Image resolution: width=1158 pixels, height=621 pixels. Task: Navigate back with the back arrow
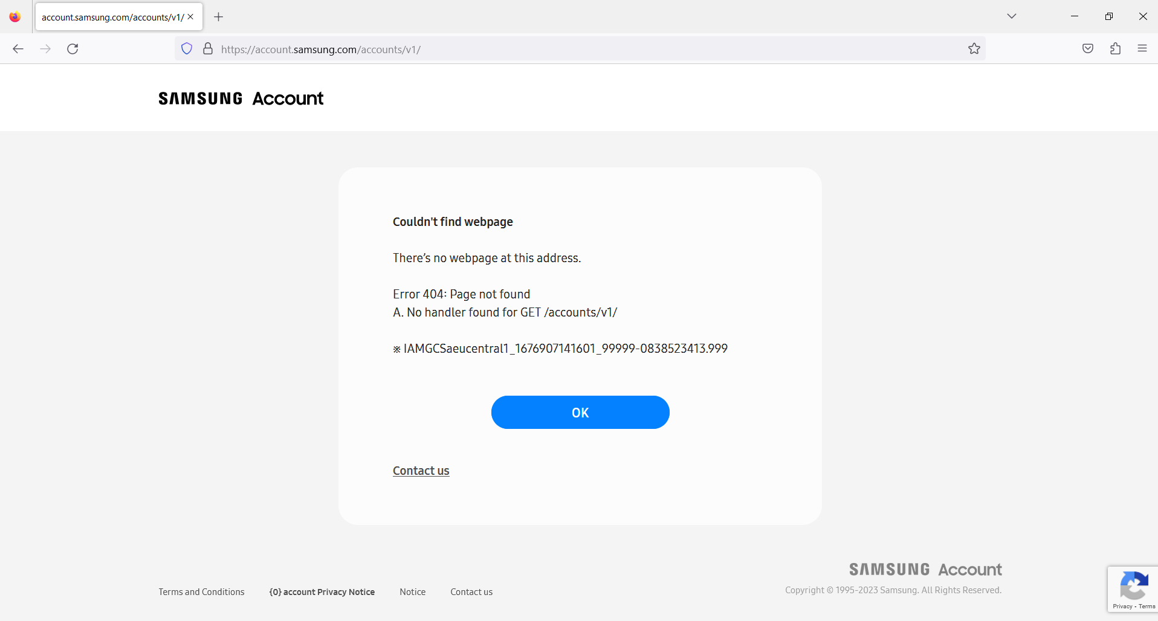point(18,48)
